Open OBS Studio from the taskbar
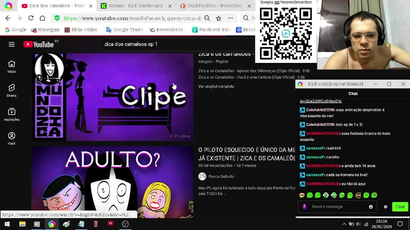Image resolution: width=410 pixels, height=230 pixels. point(125,224)
